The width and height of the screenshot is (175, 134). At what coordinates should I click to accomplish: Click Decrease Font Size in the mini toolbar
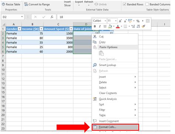125,21
